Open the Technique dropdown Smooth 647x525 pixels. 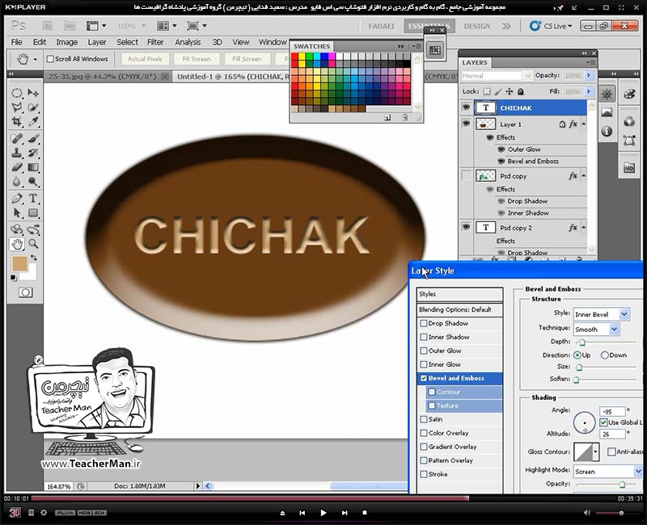[x=615, y=330]
